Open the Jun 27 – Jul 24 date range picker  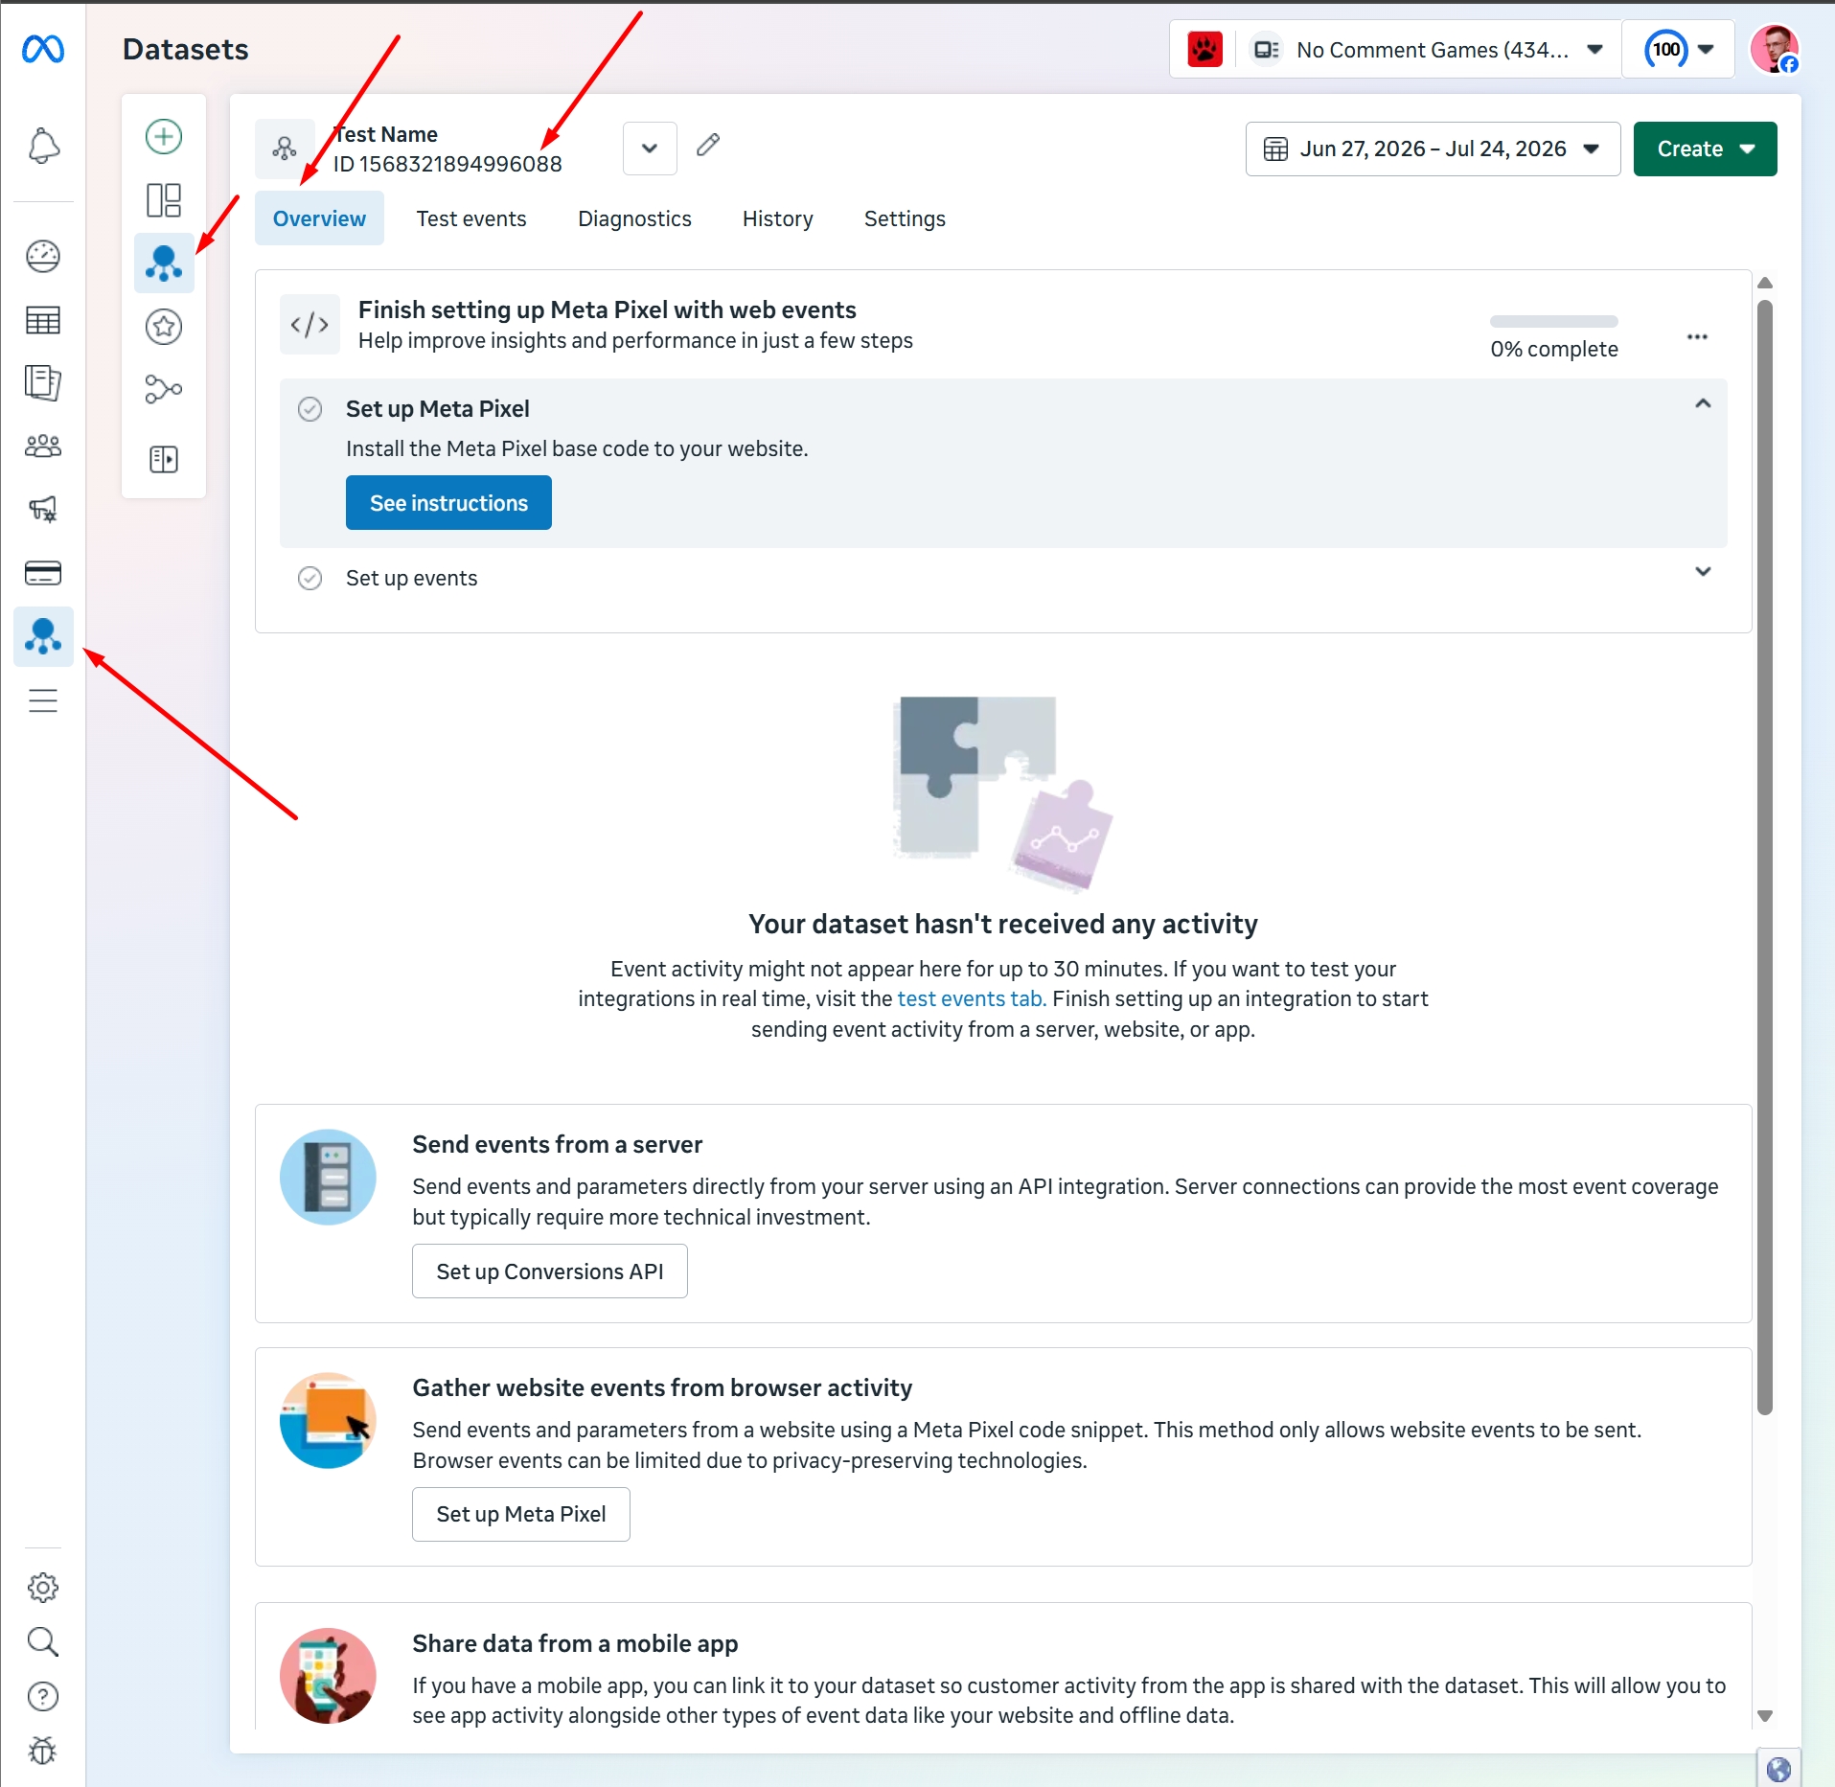click(1433, 149)
